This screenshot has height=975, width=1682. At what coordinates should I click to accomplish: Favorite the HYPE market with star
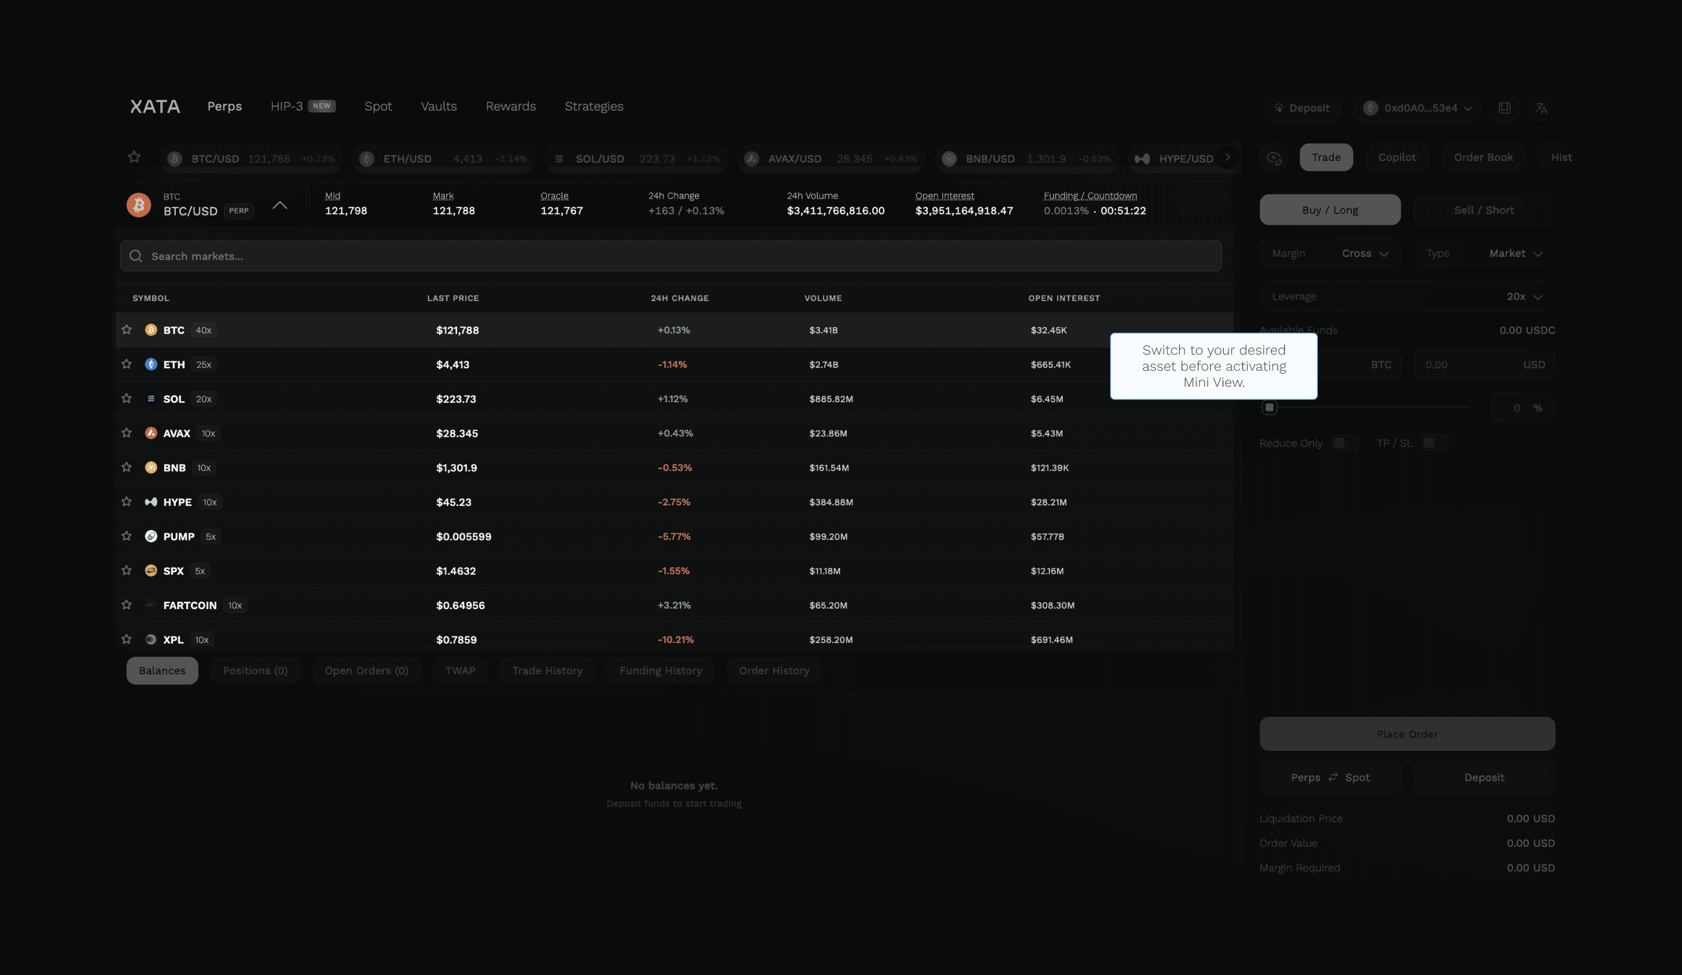pyautogui.click(x=127, y=502)
